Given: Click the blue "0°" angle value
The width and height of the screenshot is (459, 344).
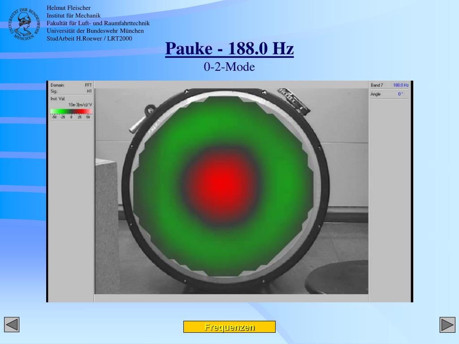Looking at the screenshot, I should click(400, 94).
